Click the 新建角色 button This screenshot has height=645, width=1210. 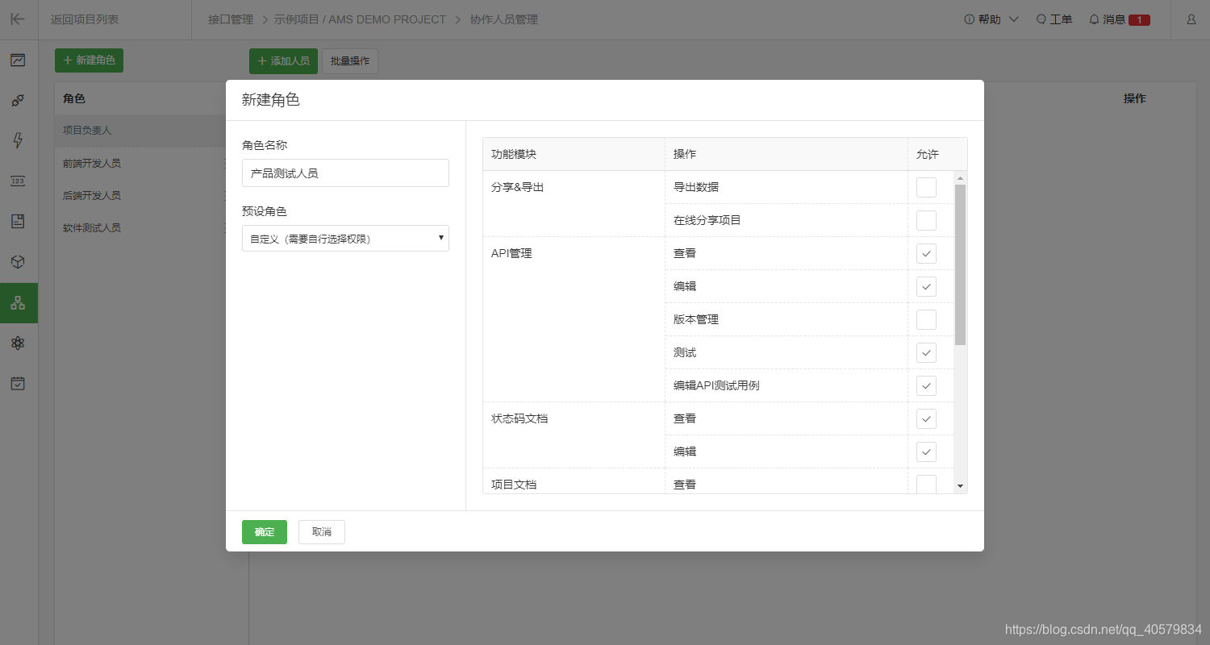[x=89, y=60]
